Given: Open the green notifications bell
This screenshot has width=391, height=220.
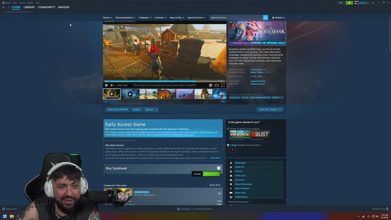Looking at the screenshot, I should click(x=349, y=3).
